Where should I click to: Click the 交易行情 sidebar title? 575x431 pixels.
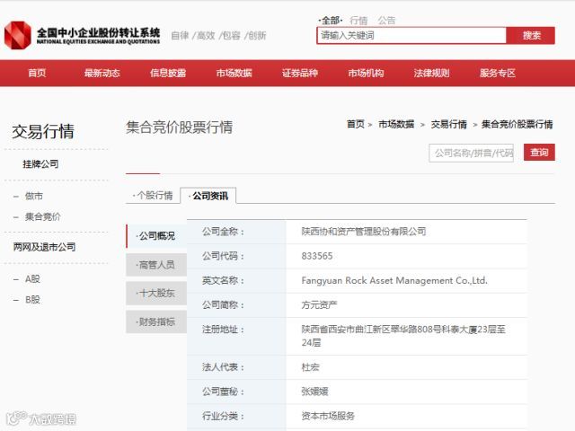click(43, 132)
